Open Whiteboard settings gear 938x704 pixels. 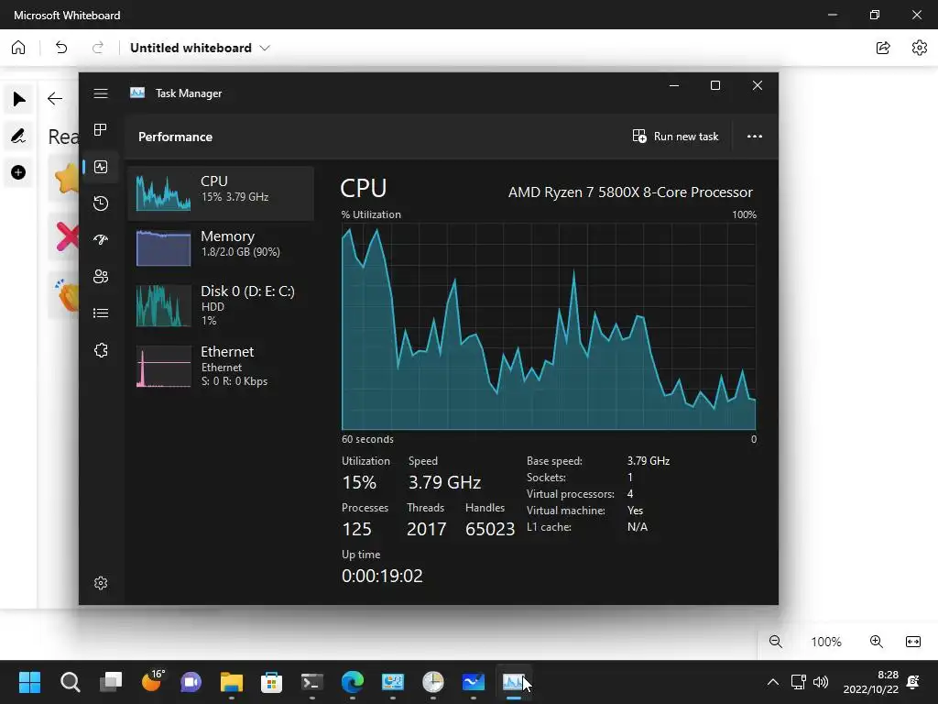coord(920,48)
